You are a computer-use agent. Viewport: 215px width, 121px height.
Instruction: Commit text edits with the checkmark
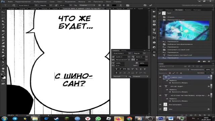point(150,5)
